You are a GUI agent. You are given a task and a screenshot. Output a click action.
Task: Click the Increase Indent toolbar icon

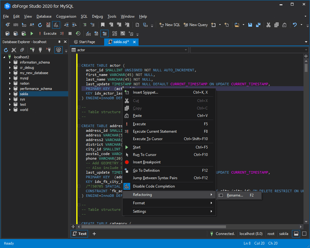coord(74,25)
